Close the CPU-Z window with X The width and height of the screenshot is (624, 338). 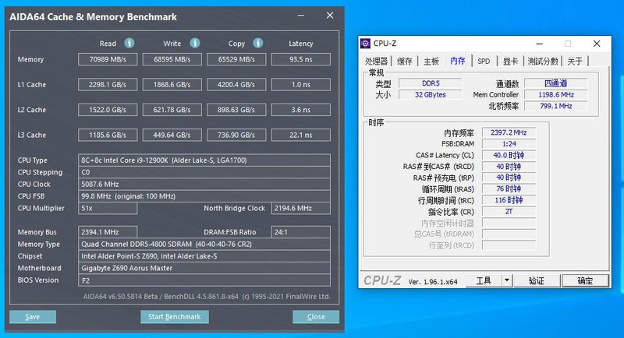597,44
